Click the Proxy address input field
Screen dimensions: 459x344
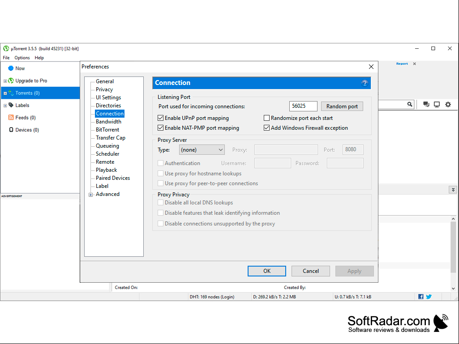286,149
